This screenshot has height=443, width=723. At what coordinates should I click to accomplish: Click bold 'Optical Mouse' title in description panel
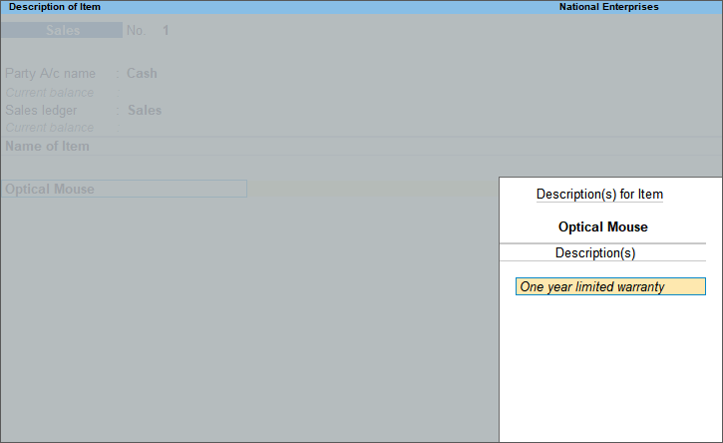[602, 227]
